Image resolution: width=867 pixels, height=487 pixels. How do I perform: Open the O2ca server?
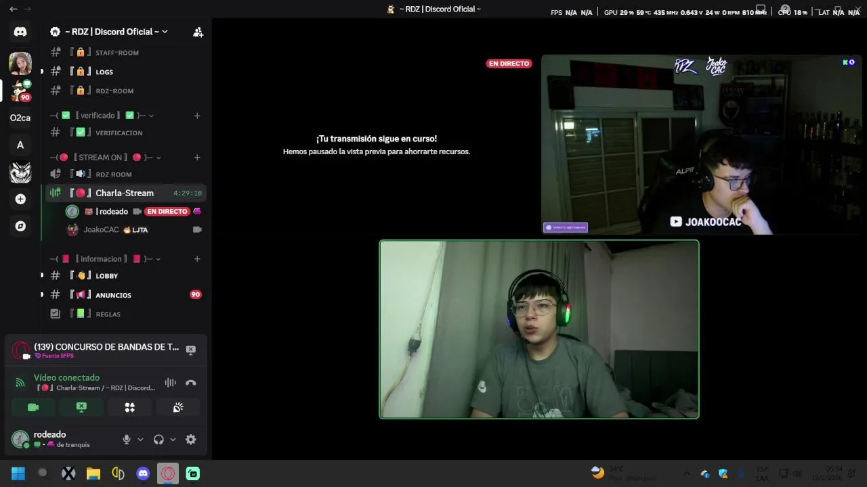point(20,118)
